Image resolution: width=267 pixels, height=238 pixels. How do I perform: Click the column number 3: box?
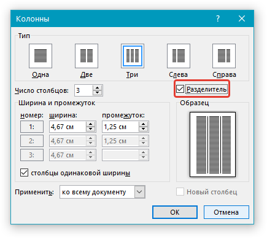coord(32,155)
